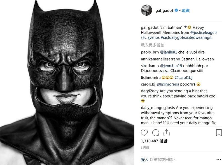Click the share arrow icon
Viewport: 224px width, 165px height.
(x=166, y=132)
